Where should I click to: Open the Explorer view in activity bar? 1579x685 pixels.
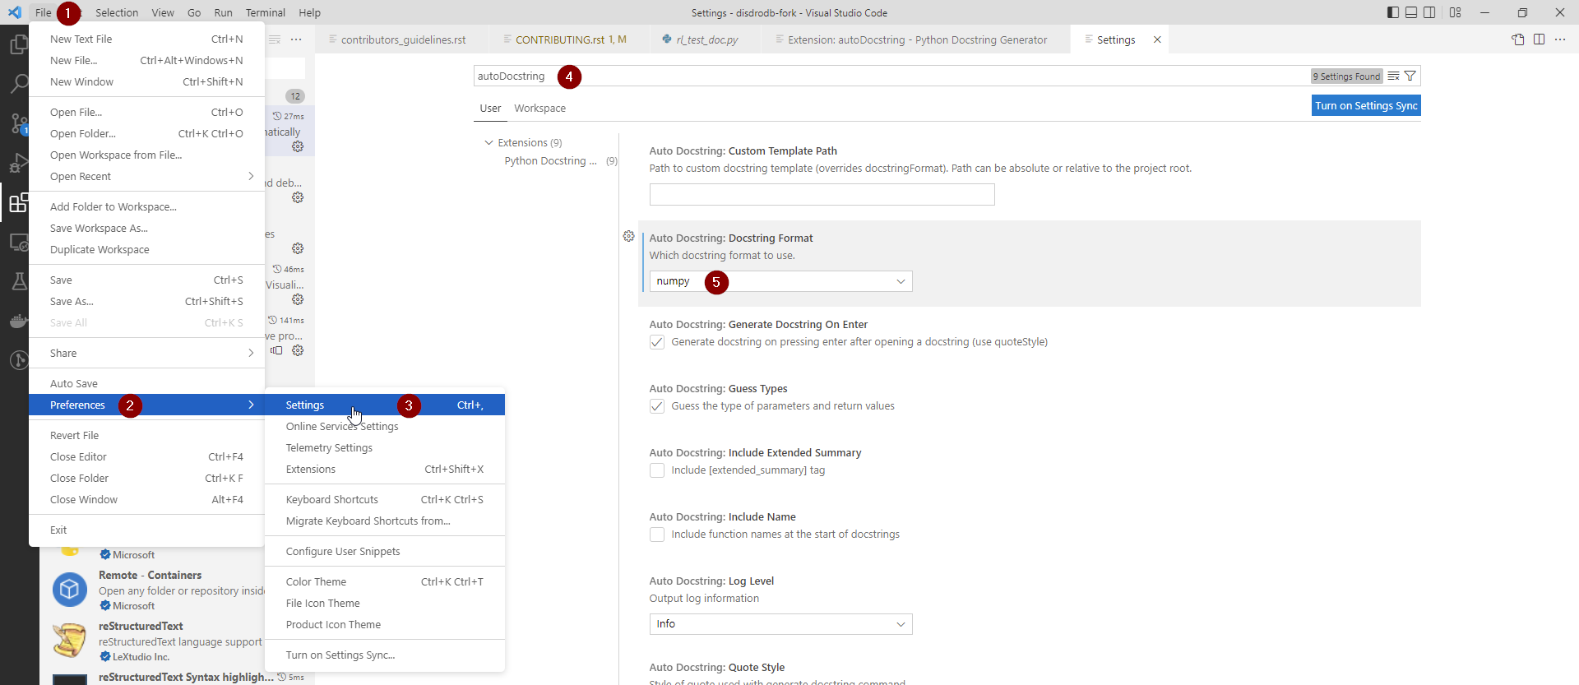(x=18, y=44)
